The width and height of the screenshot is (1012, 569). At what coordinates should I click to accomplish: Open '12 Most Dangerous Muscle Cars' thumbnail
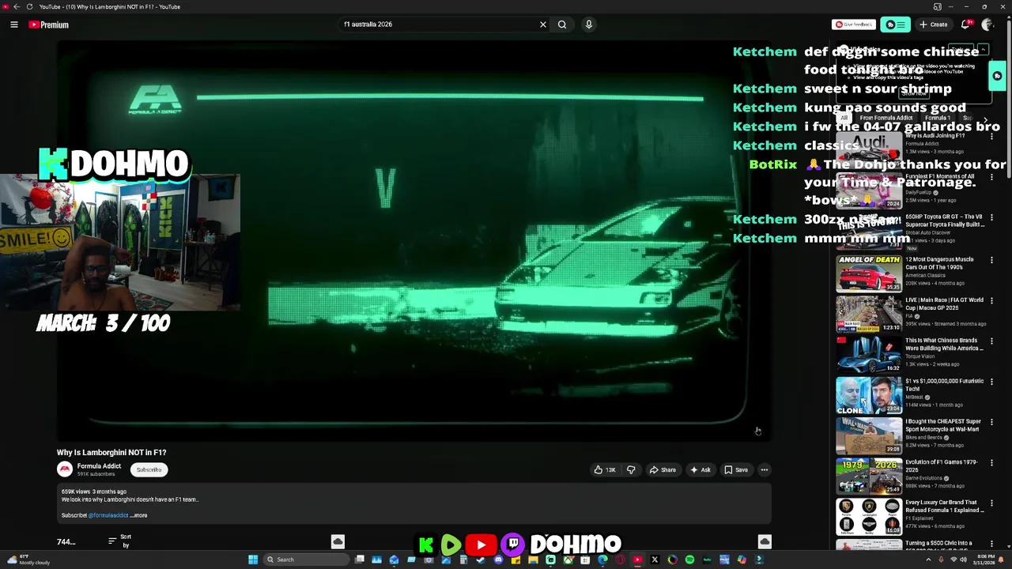[x=869, y=273]
